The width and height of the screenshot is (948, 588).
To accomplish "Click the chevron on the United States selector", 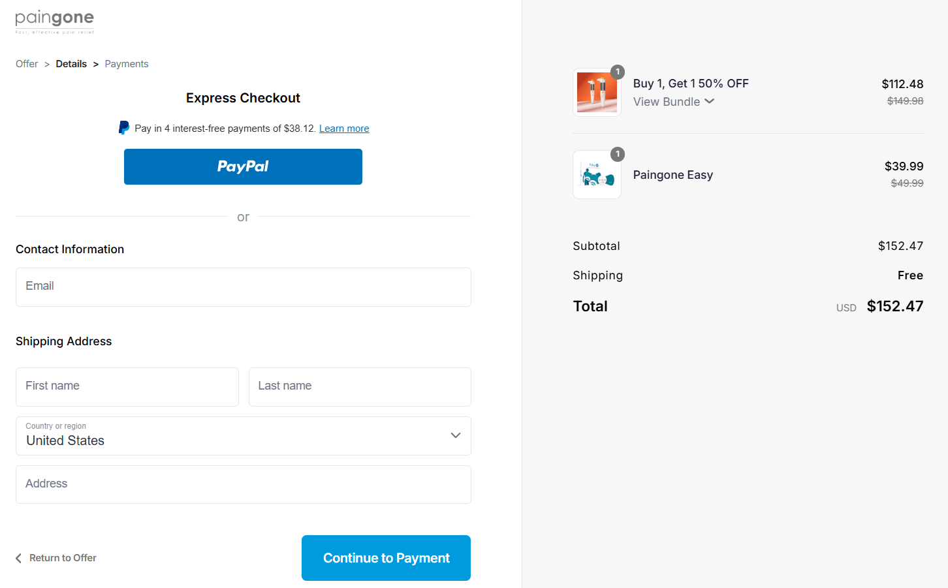I will coord(455,435).
